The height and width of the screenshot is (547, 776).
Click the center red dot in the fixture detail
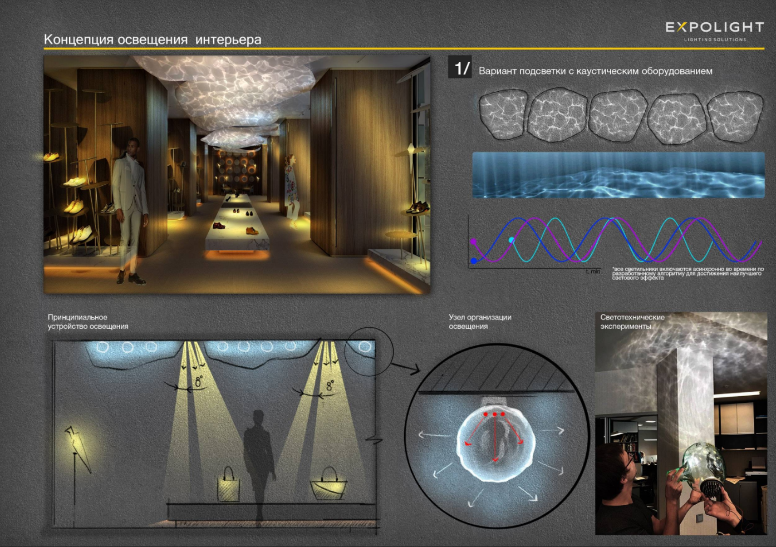(x=494, y=415)
